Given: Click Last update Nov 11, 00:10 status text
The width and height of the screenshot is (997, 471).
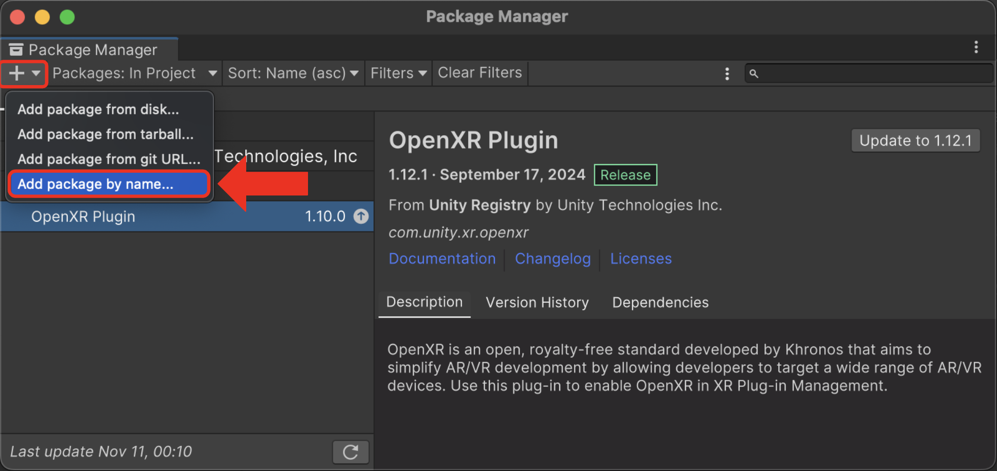Looking at the screenshot, I should [101, 452].
